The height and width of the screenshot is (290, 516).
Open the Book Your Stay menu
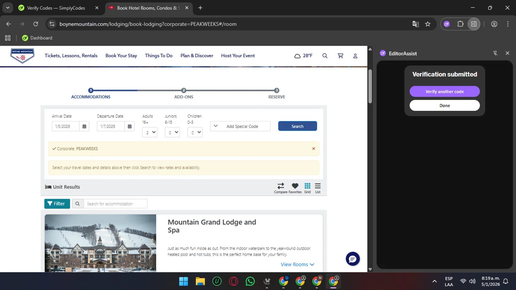coord(121,56)
